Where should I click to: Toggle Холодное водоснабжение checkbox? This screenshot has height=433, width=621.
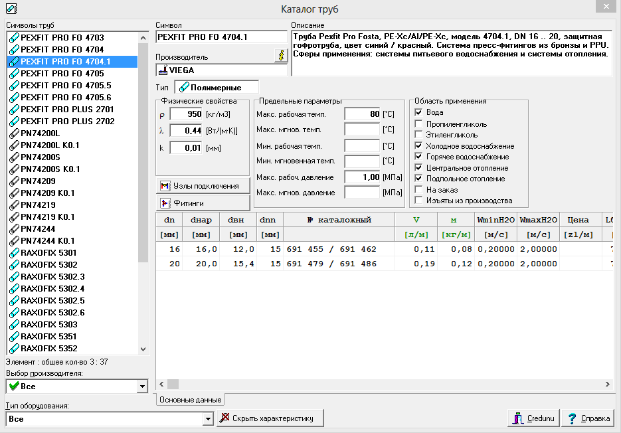point(418,146)
